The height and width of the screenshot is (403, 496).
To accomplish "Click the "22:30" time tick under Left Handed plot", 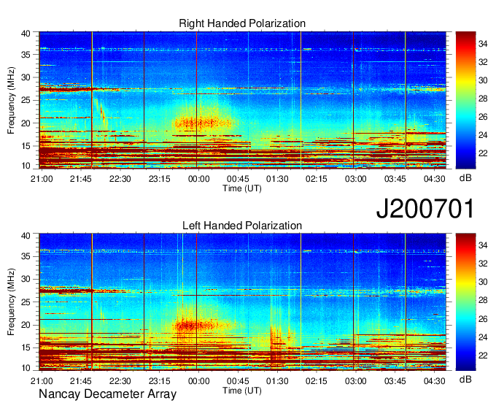I will click(120, 381).
